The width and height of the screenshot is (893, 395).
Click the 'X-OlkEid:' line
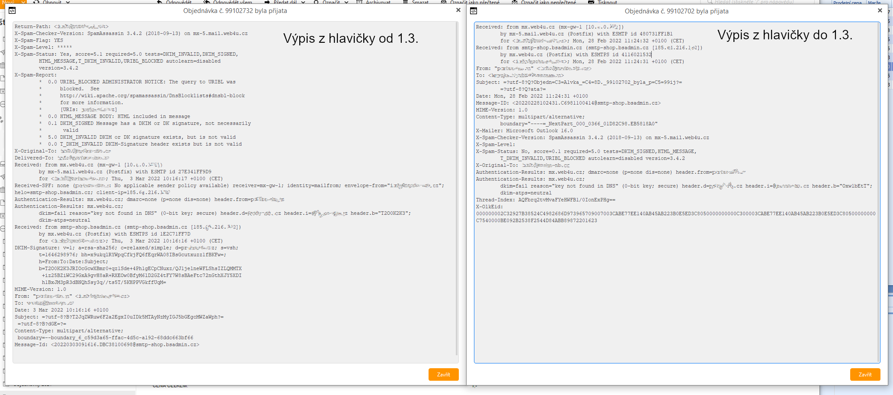tap(490, 207)
